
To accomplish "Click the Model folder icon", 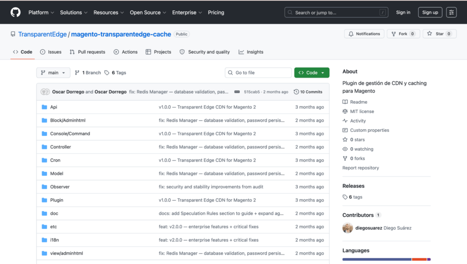I will pyautogui.click(x=44, y=174).
